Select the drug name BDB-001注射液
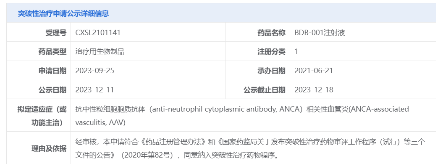This screenshot has height=168, width=443. pos(320,33)
